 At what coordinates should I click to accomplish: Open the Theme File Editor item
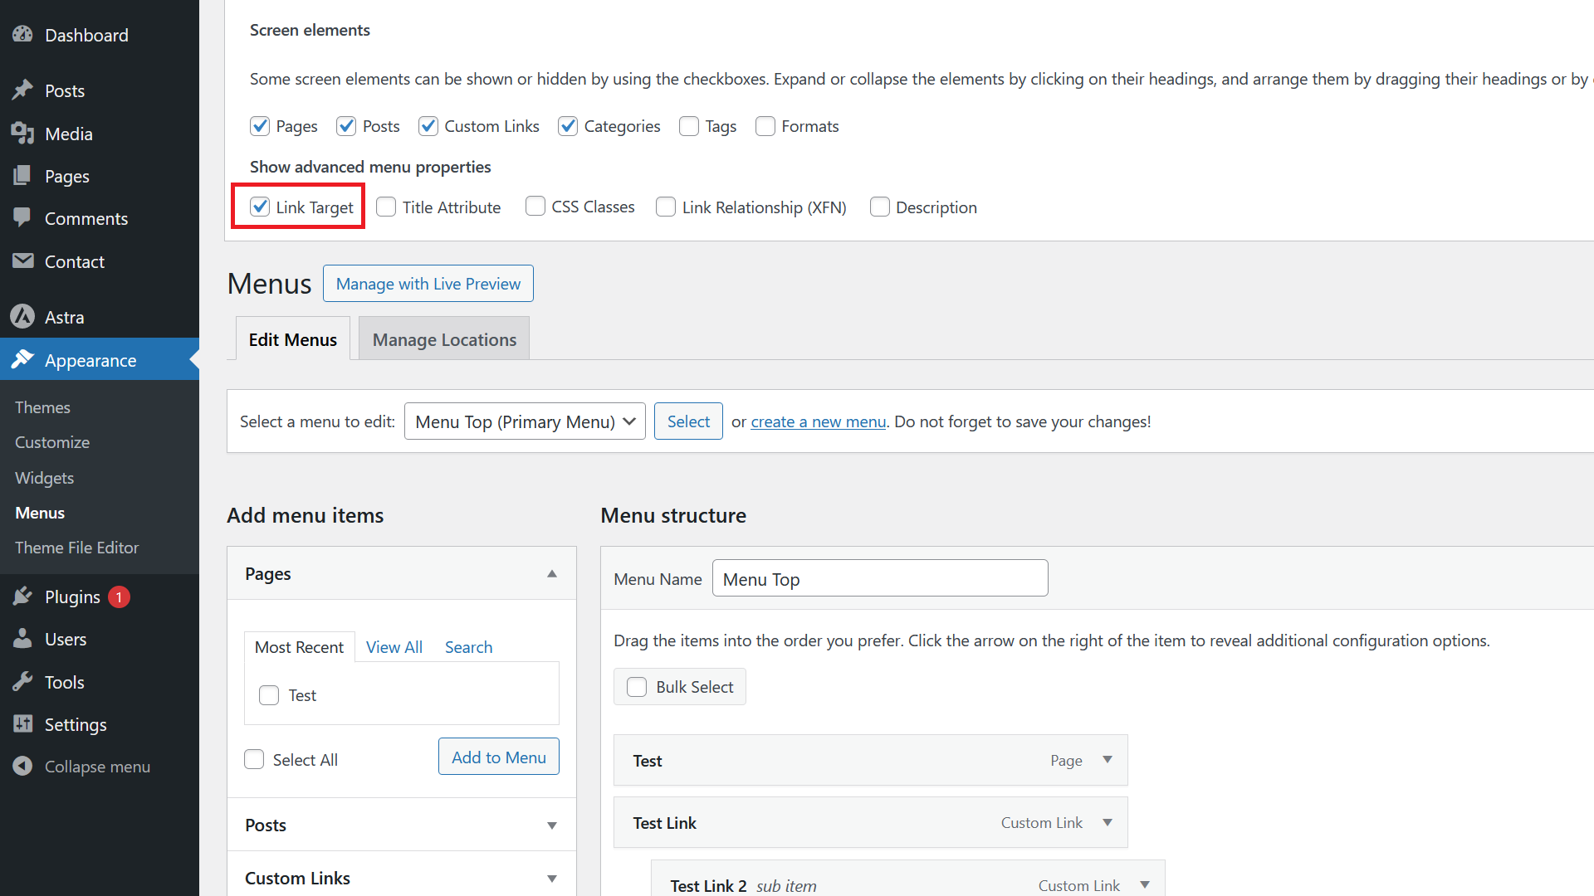point(76,548)
